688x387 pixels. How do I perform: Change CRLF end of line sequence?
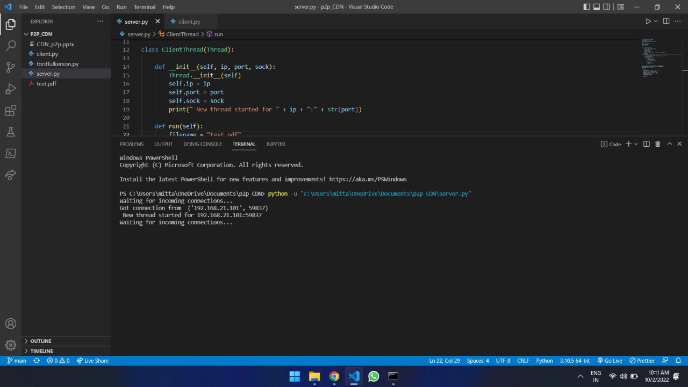(523, 361)
